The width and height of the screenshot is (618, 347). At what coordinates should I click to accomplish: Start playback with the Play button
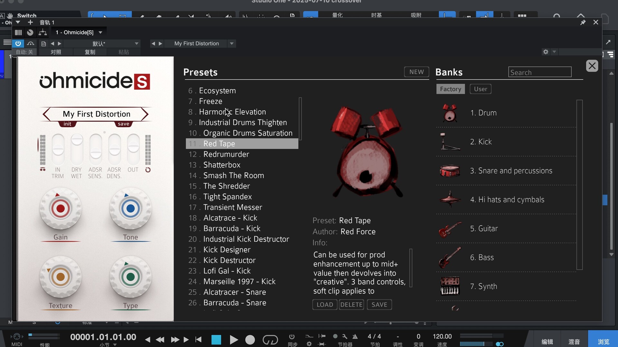click(234, 340)
